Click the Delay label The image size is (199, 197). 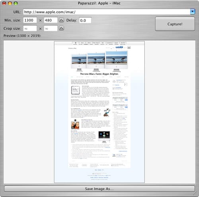[72, 20]
